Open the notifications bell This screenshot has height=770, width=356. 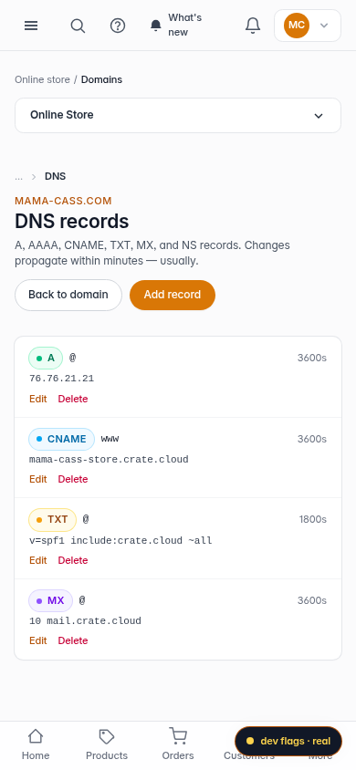tap(252, 26)
